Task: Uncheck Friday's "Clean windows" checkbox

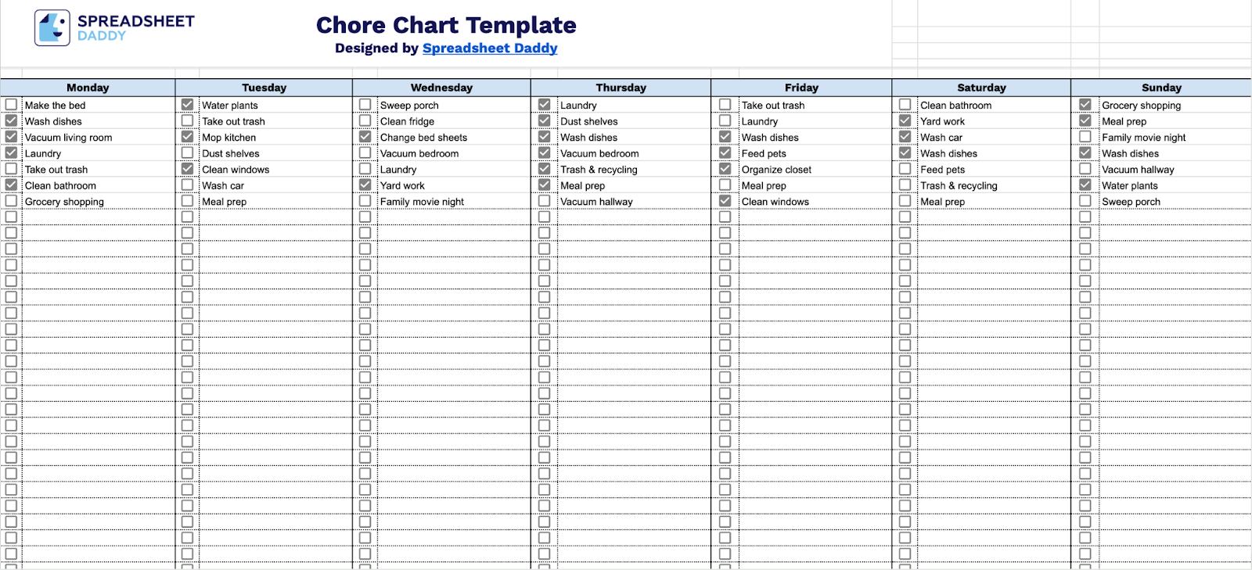Action: click(725, 202)
